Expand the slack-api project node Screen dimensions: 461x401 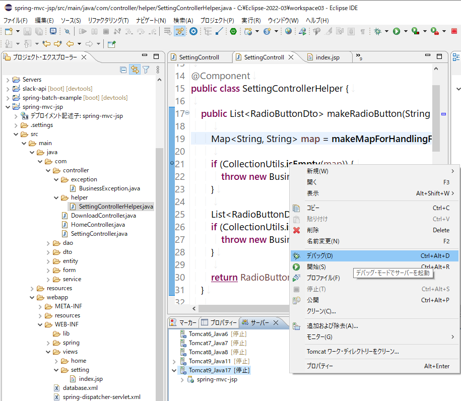tap(8, 89)
